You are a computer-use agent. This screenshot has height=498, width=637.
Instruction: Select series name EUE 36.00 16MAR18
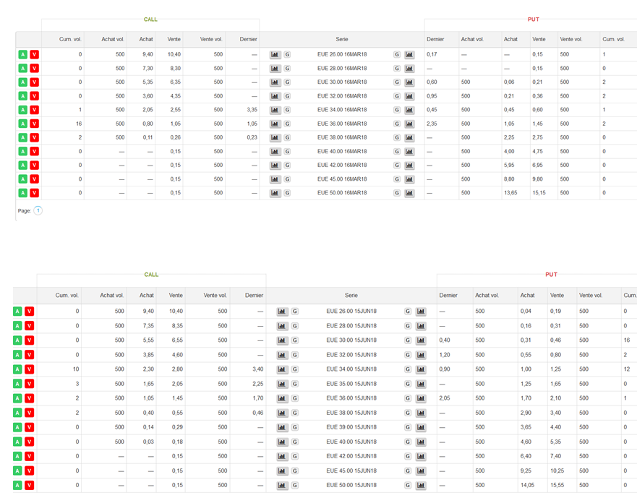(x=342, y=124)
